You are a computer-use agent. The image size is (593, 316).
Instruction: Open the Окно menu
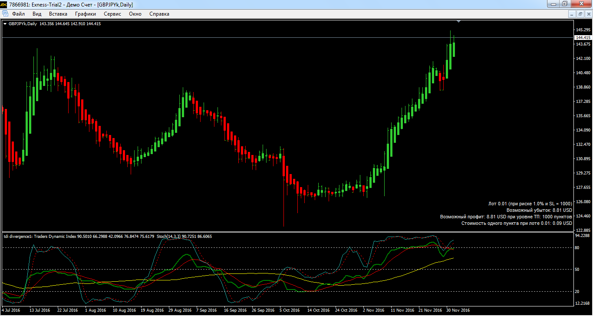(135, 14)
